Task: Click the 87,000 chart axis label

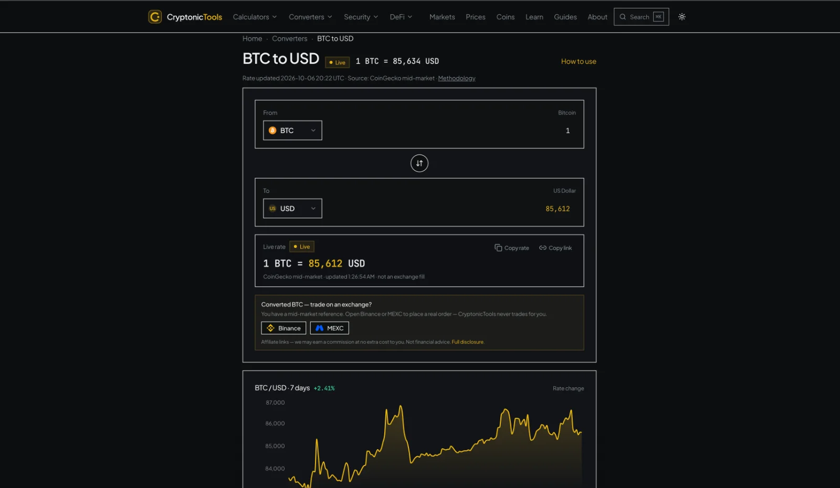Action: [x=275, y=403]
